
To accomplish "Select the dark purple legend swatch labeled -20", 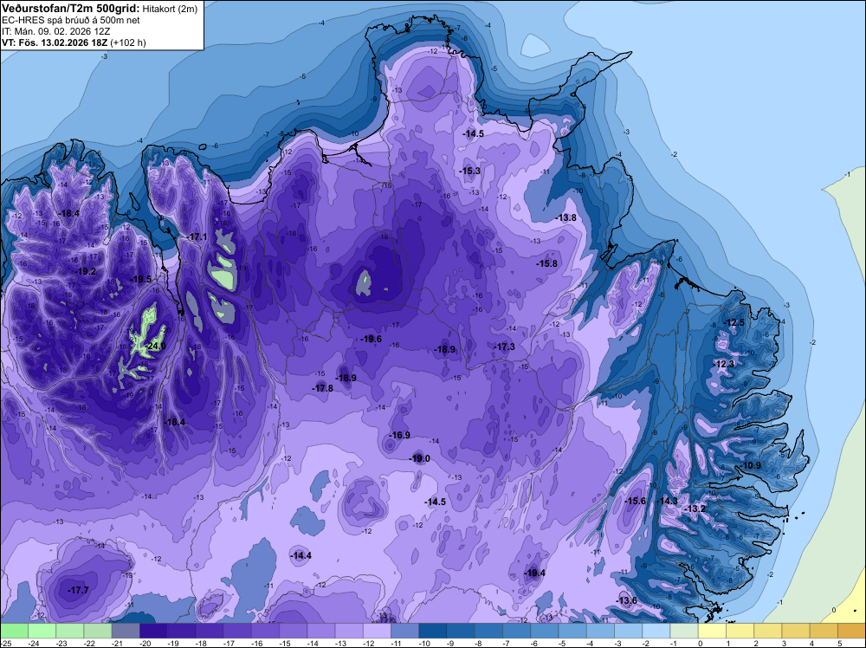I will (153, 631).
